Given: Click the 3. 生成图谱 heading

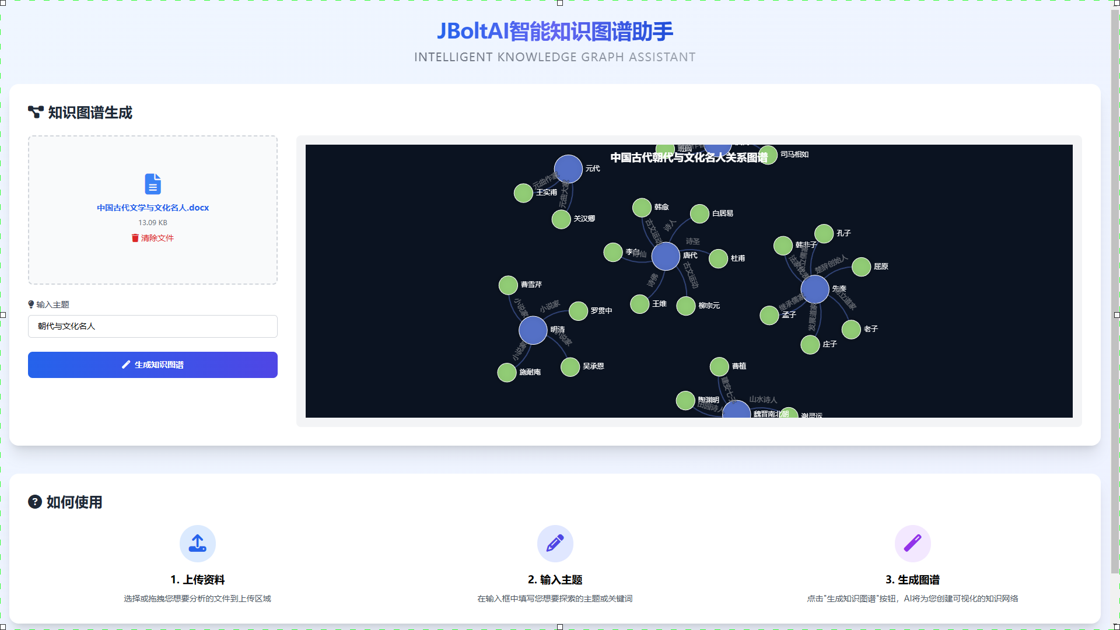Looking at the screenshot, I should pos(913,580).
